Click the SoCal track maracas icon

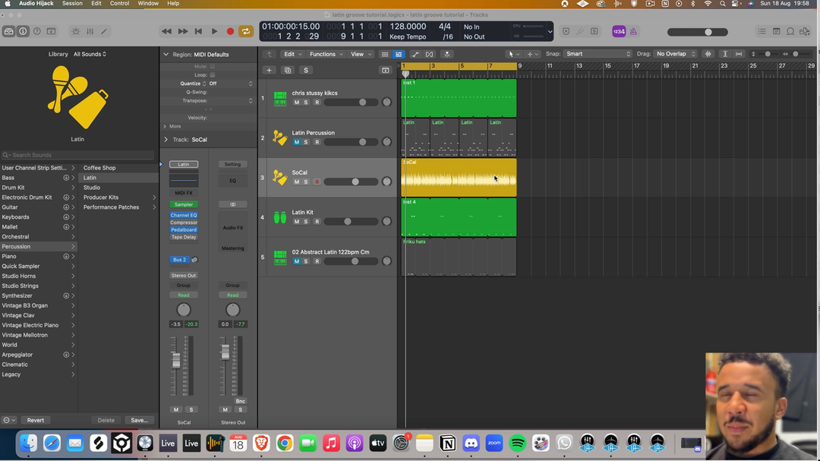pyautogui.click(x=279, y=178)
